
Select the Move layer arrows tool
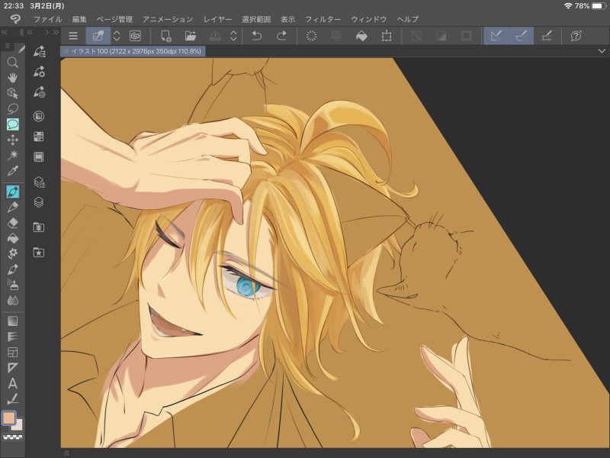pos(12,140)
